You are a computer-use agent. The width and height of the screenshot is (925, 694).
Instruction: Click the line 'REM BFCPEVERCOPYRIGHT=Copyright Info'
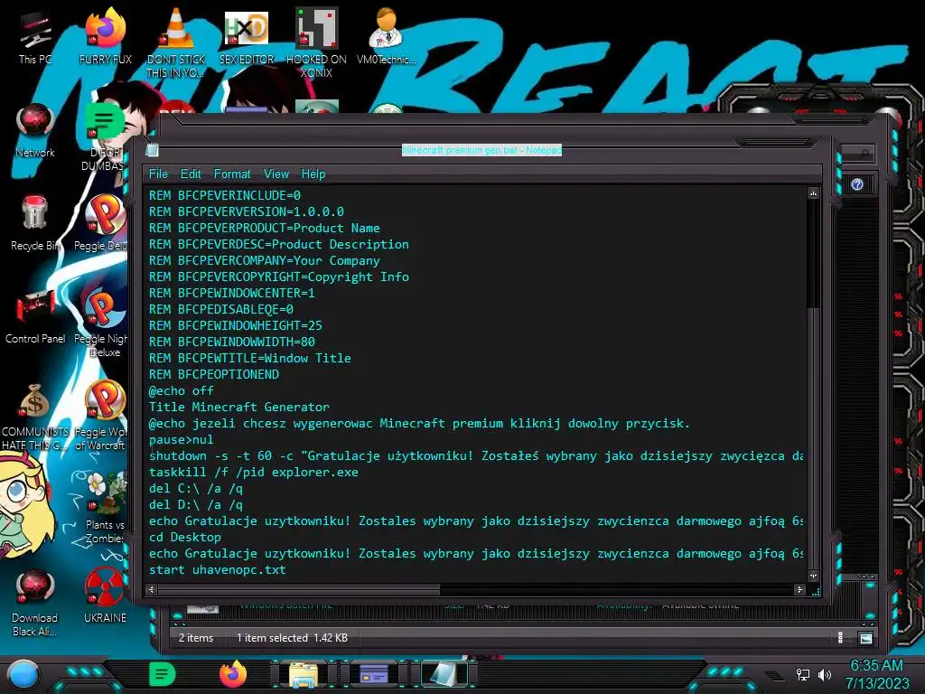pos(278,277)
